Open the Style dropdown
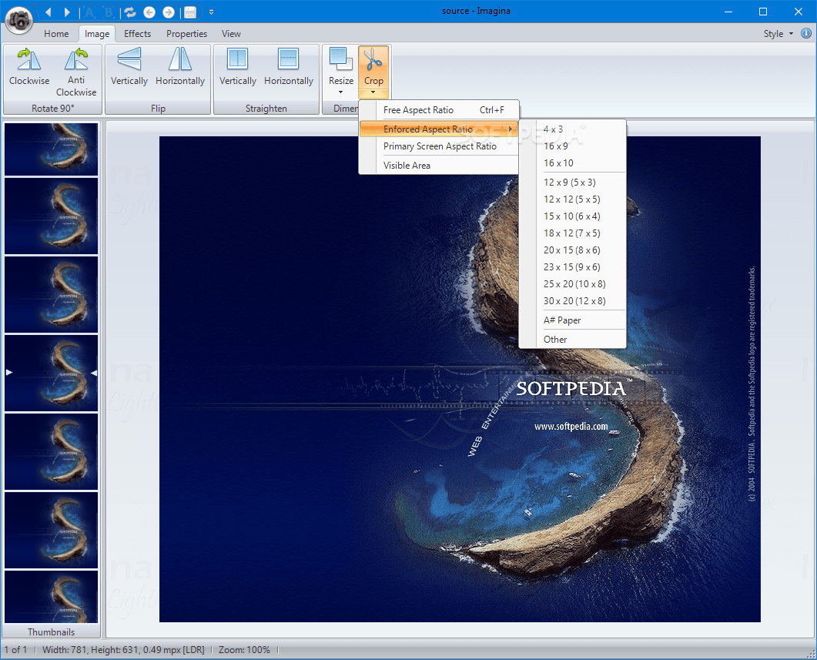 pyautogui.click(x=778, y=34)
